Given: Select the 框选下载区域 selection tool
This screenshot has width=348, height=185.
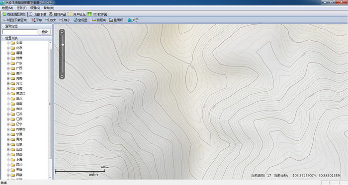Looking at the screenshot, I should coord(15,20).
